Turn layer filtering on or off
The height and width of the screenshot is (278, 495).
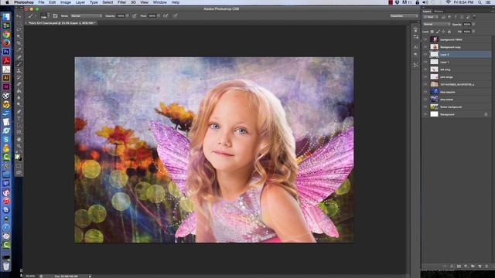tap(474, 17)
